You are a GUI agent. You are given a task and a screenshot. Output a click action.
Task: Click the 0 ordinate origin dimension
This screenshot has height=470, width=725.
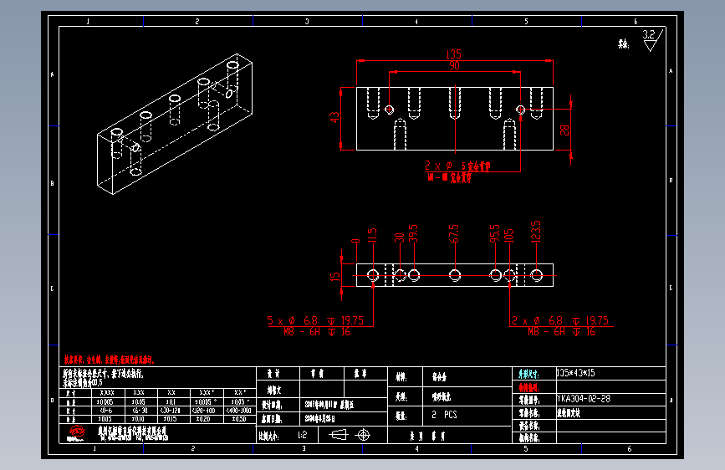(355, 241)
